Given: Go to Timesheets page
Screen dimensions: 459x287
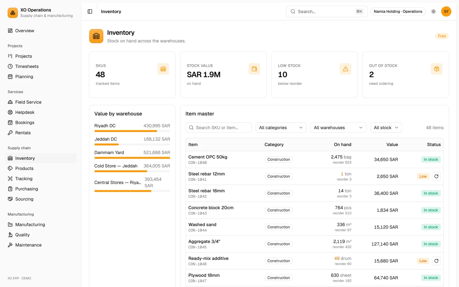Looking at the screenshot, I should pyautogui.click(x=41, y=66).
